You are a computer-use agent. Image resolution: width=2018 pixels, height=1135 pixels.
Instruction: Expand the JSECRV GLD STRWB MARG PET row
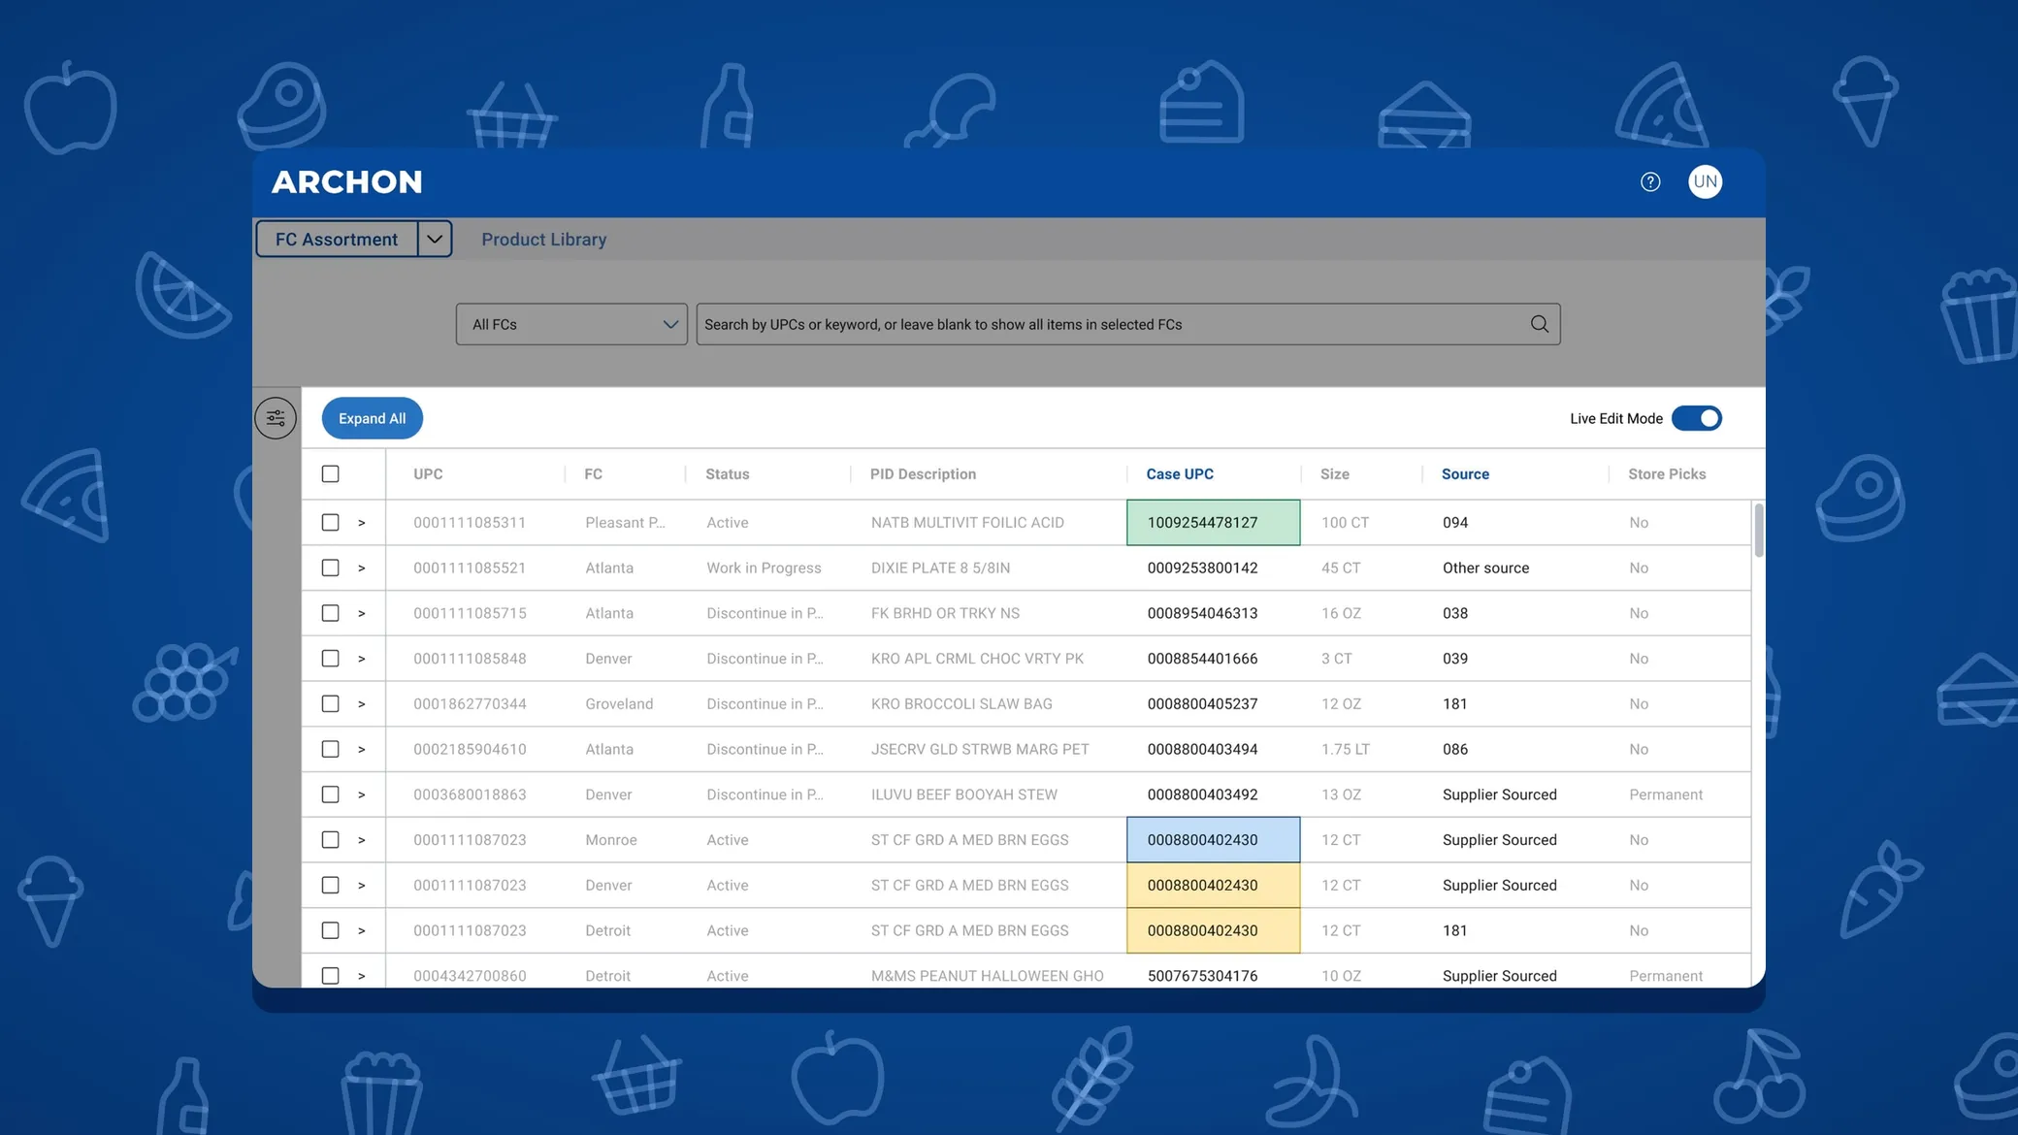pos(362,749)
